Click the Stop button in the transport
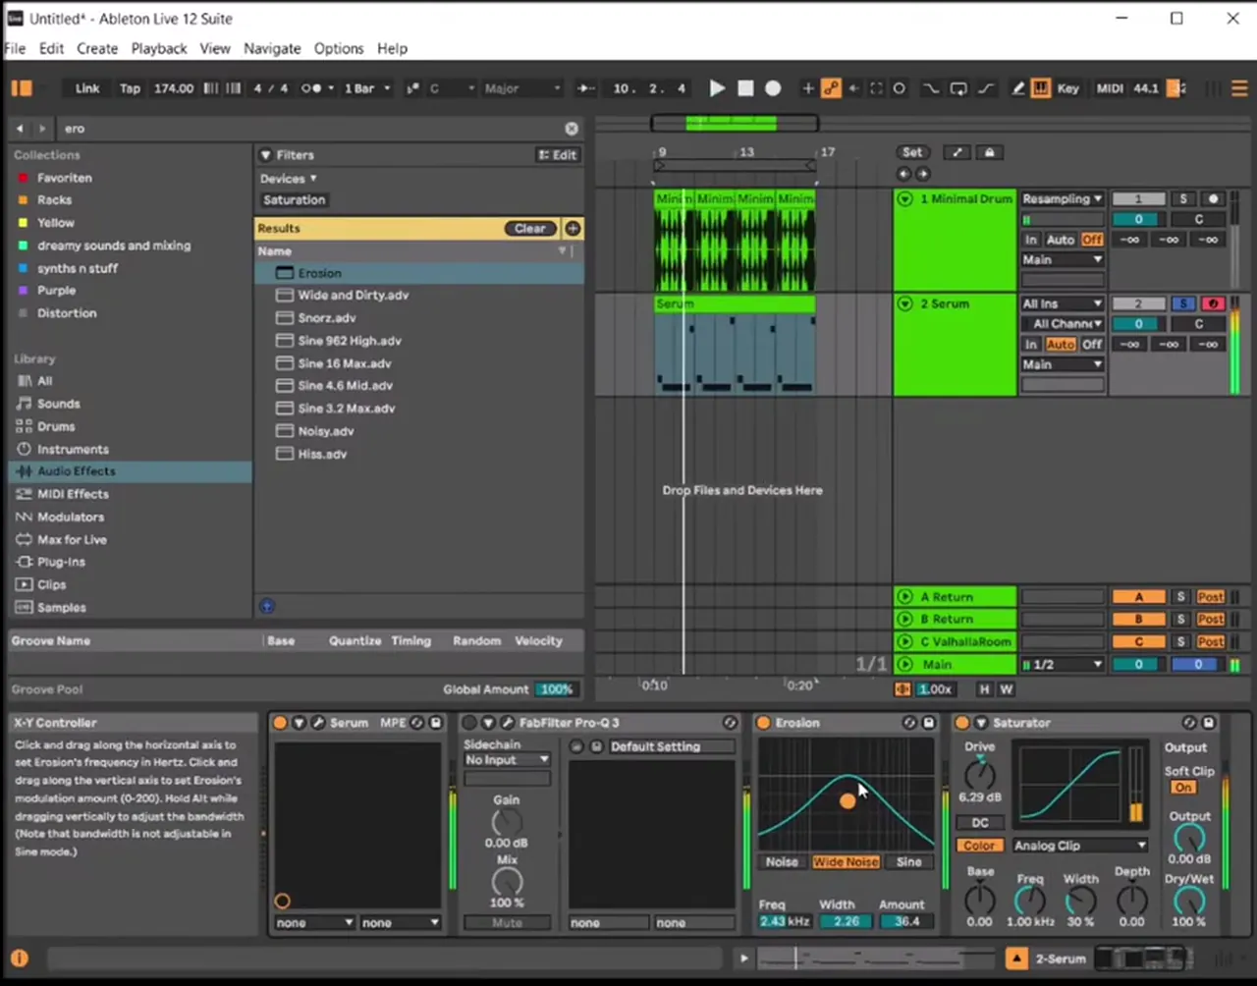The width and height of the screenshot is (1257, 986). click(745, 88)
